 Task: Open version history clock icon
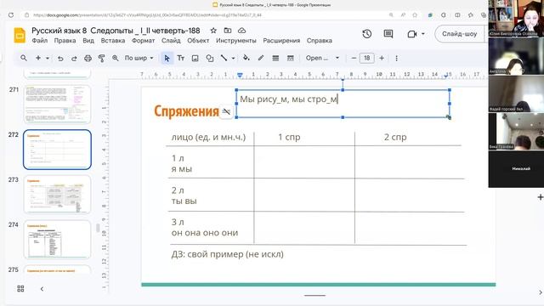pyautogui.click(x=366, y=34)
